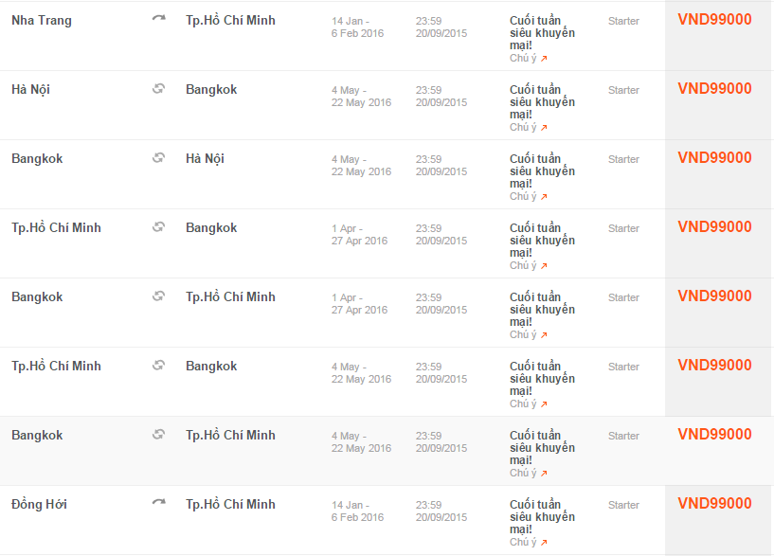774x556 pixels.
Task: Click the one-way arrow icon beside Đồng Hới
Action: pos(158,504)
